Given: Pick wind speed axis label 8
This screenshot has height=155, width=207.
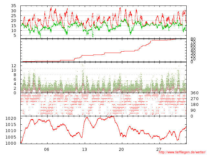Looking at the screenshot, I should tap(15, 75).
